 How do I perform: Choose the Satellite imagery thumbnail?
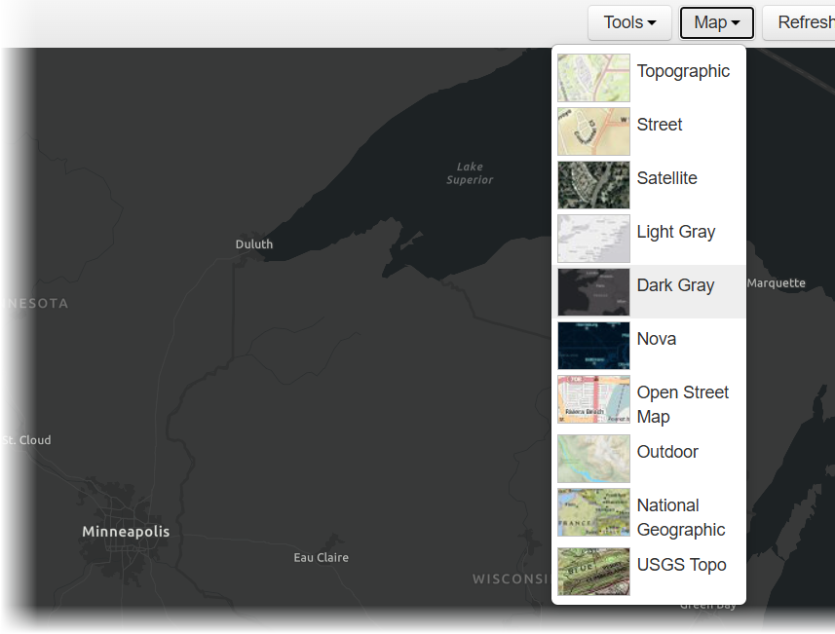(593, 185)
